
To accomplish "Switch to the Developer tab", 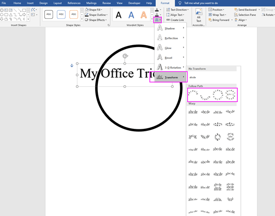I will pos(134,3).
